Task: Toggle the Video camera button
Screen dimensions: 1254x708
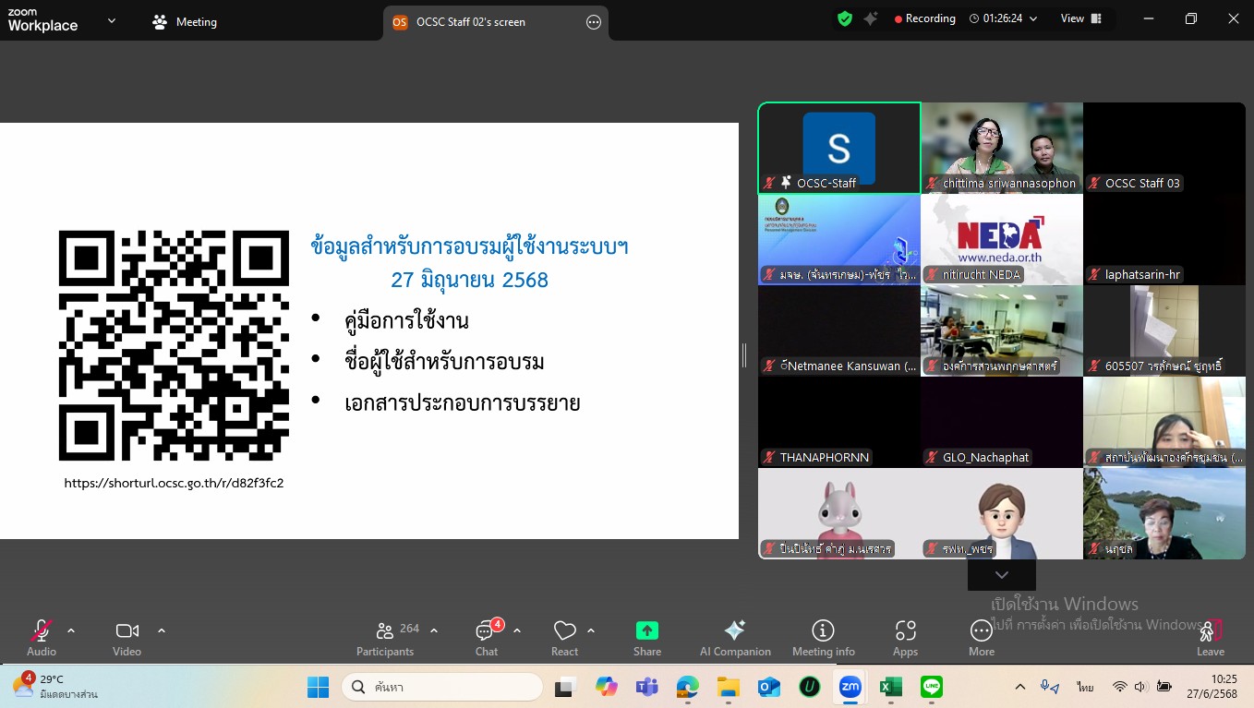Action: click(127, 638)
